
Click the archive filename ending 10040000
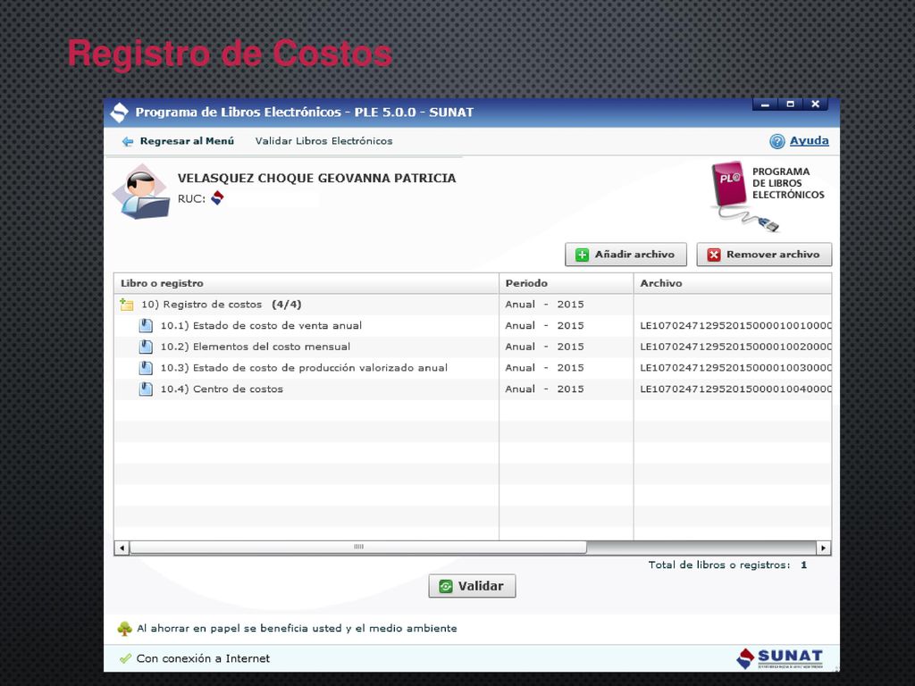coord(735,389)
